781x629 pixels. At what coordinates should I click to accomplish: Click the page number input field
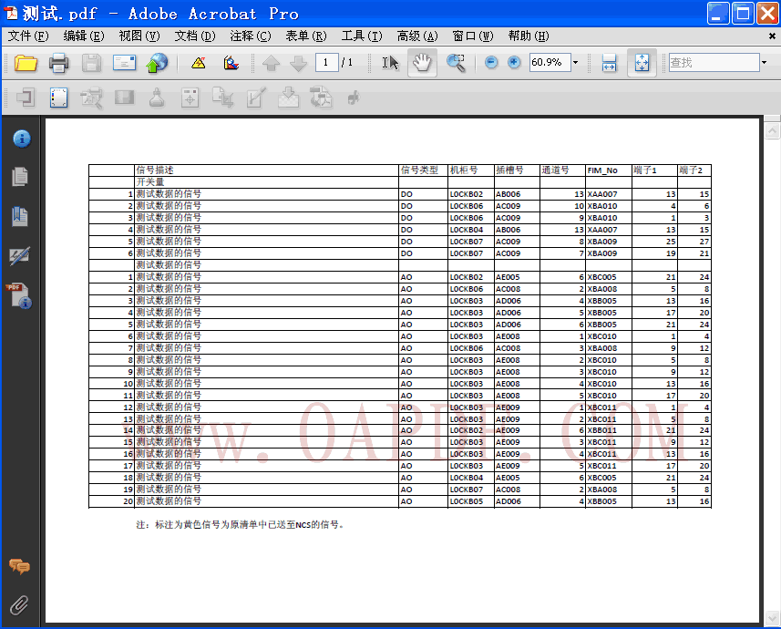327,62
